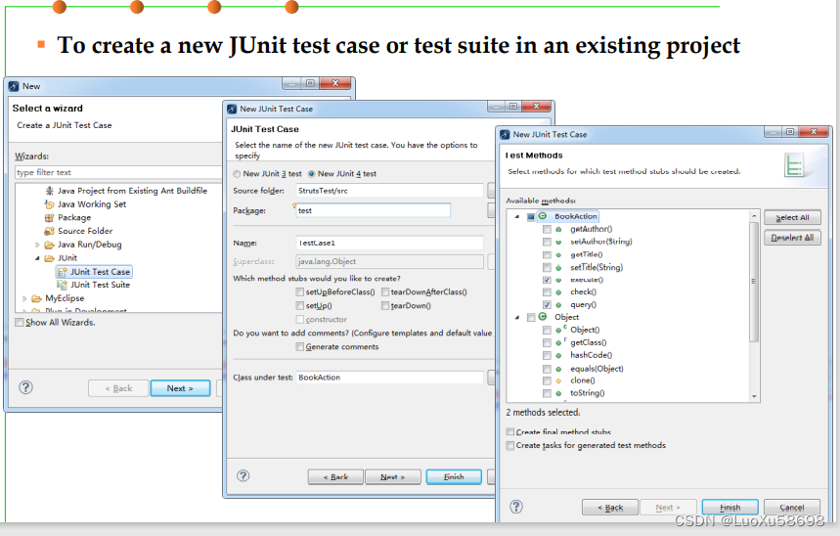Click the Object() constructor icon
The image size is (840, 536).
click(x=560, y=330)
